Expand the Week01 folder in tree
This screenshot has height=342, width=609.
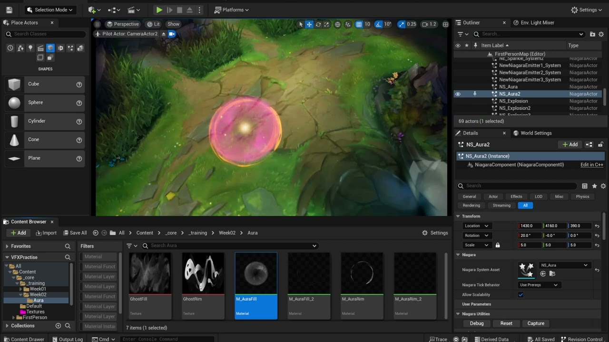(x=21, y=289)
